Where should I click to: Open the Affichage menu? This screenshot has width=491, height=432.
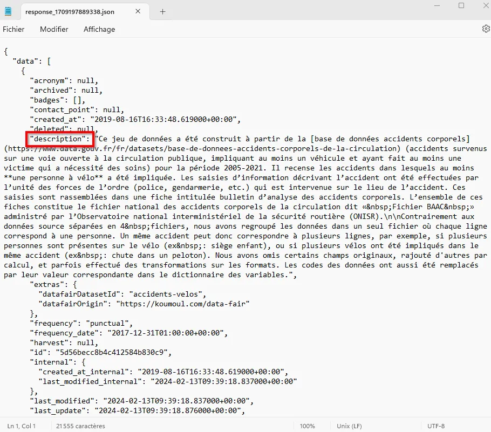[x=99, y=29]
